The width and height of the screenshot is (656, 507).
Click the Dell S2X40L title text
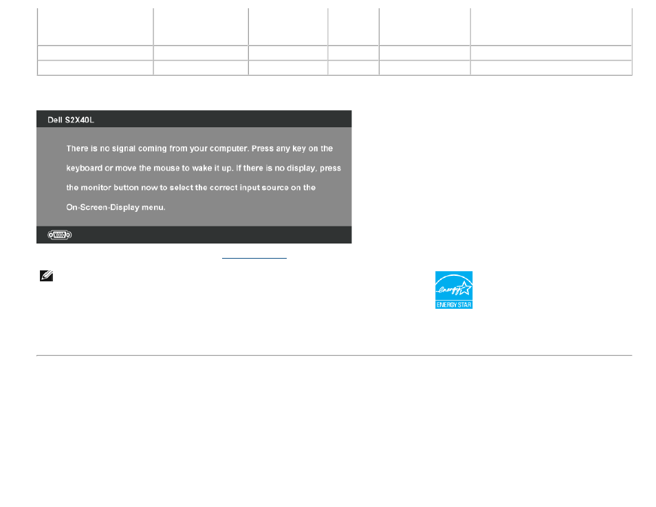pyautogui.click(x=71, y=120)
